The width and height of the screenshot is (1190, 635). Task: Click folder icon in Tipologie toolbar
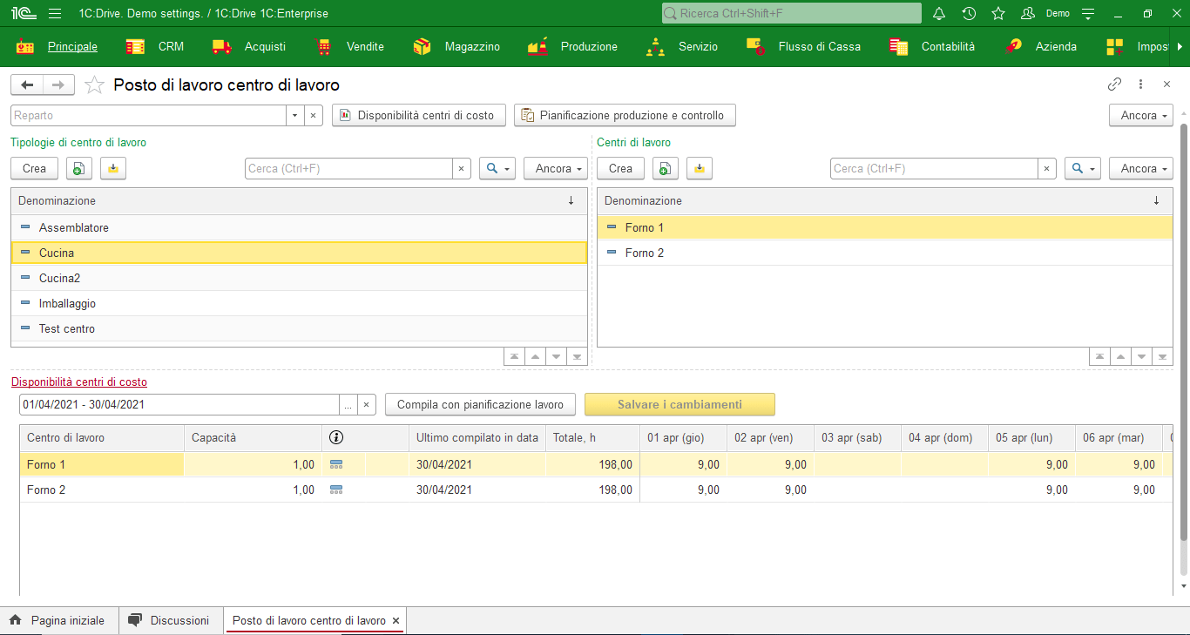[x=113, y=169]
